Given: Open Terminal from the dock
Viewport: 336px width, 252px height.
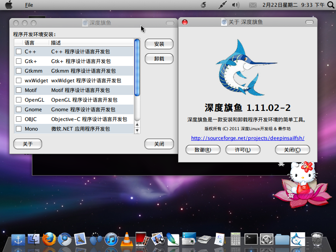Looking at the screenshot, I should (x=251, y=239).
